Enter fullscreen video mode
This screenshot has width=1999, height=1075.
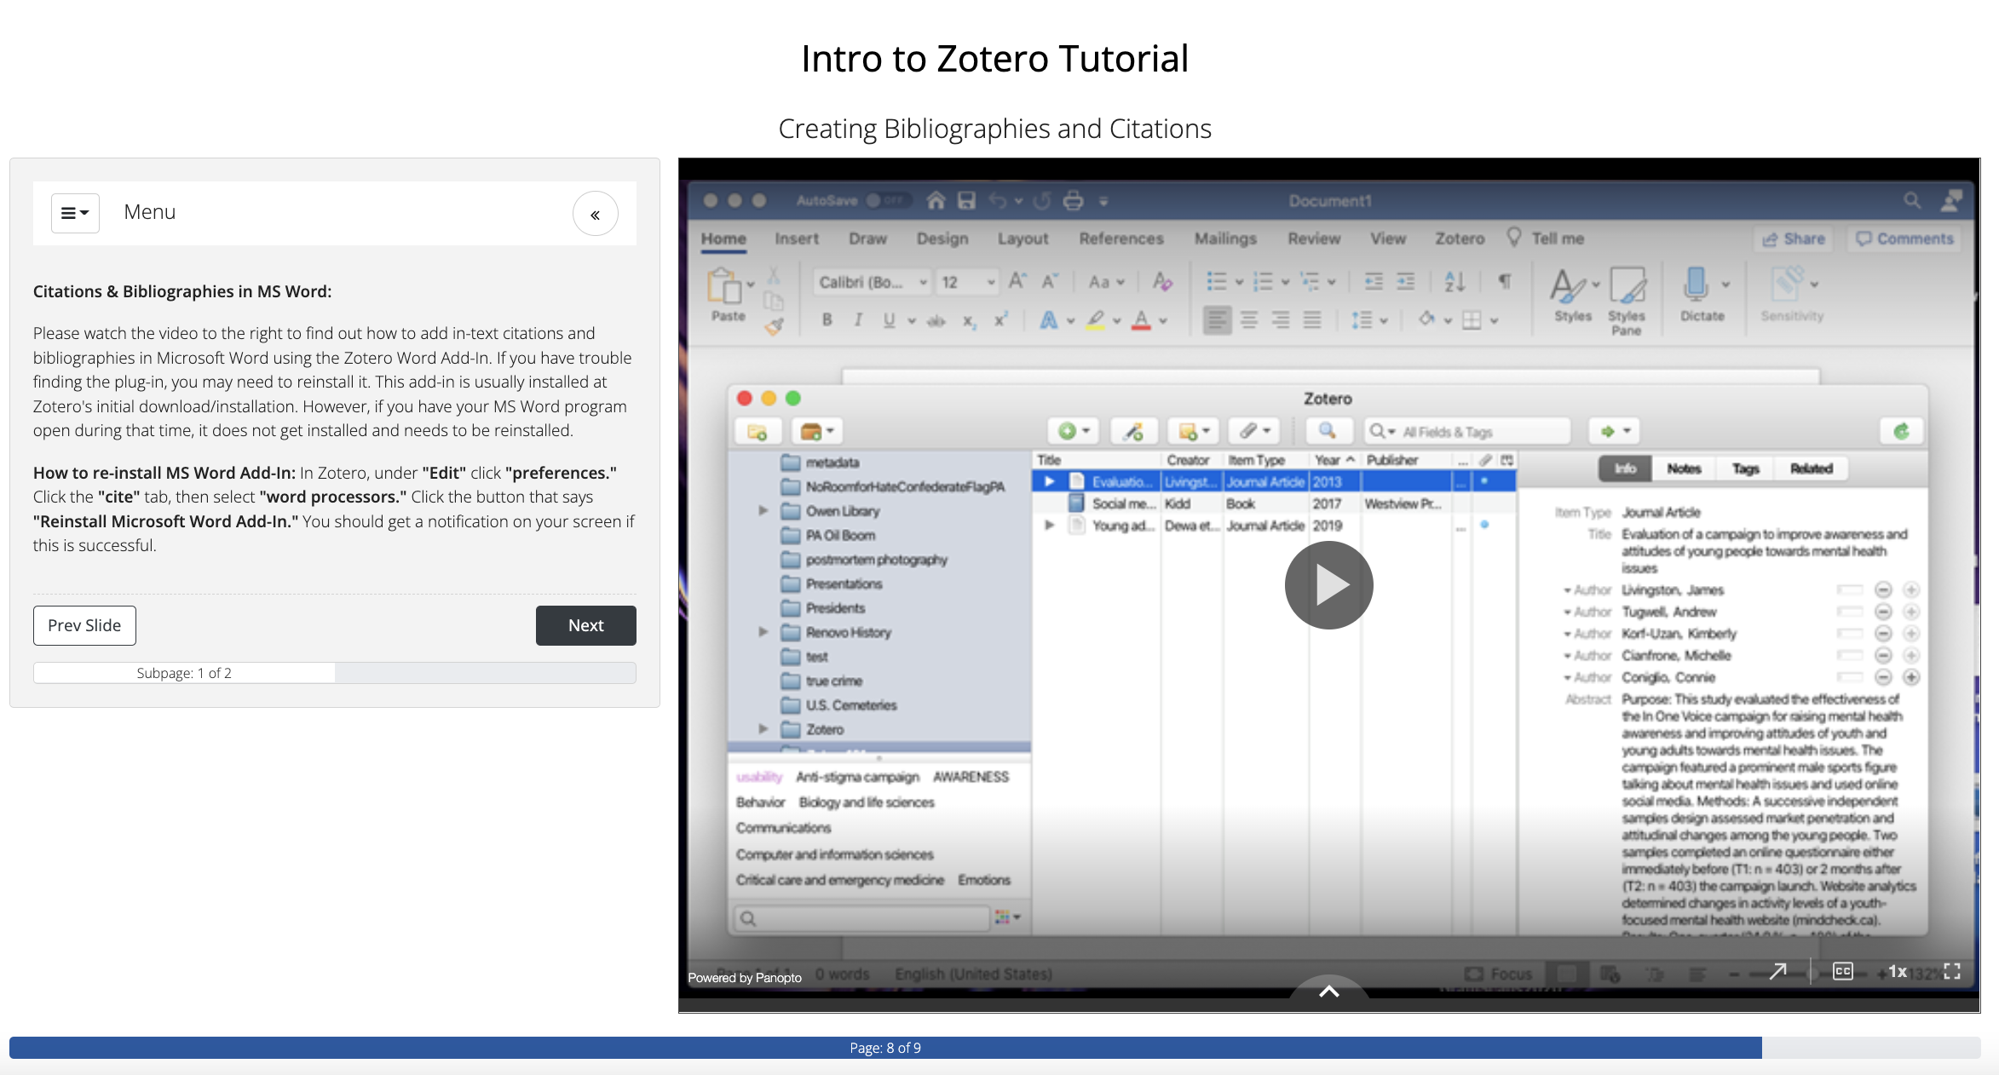(x=1952, y=971)
